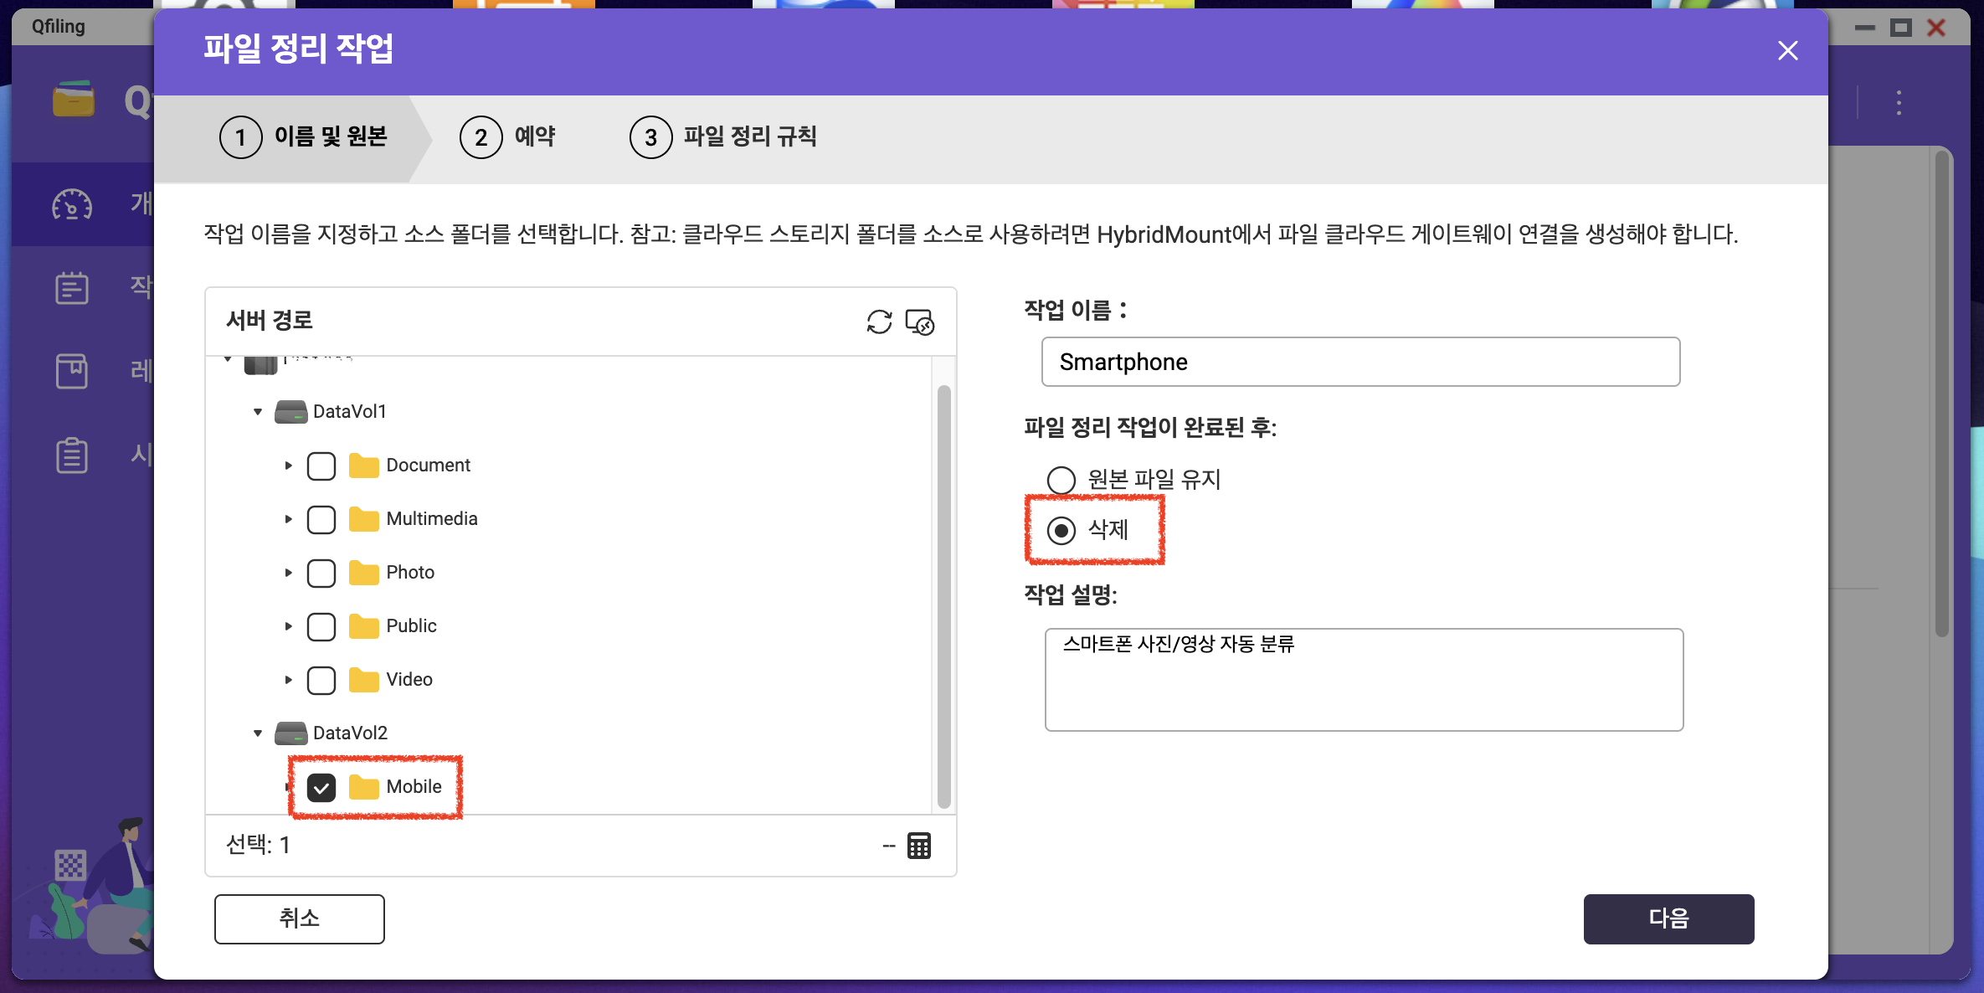
Task: Expand the Video folder
Action: [288, 680]
